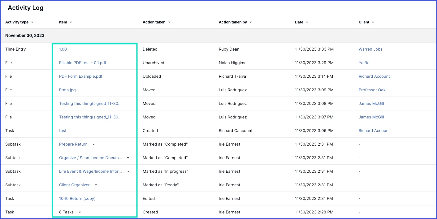437x219 pixels.
Task: Open the Prepare Return subtask link
Action: click(73, 144)
